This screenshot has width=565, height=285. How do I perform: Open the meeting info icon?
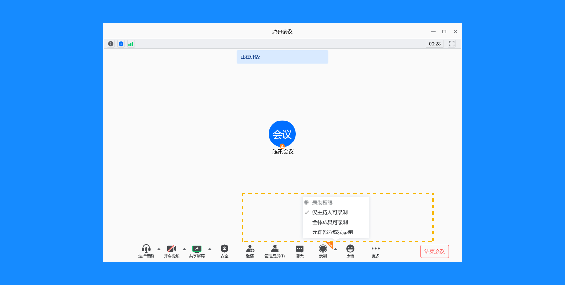tap(111, 44)
